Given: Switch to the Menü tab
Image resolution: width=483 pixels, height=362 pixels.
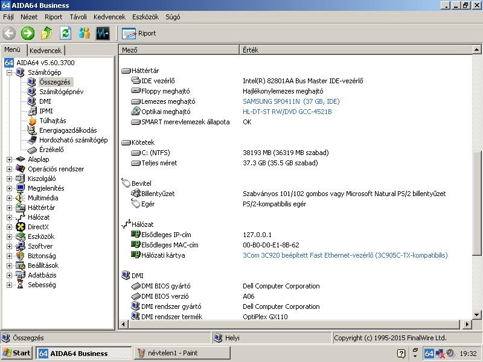Looking at the screenshot, I should click(x=12, y=49).
